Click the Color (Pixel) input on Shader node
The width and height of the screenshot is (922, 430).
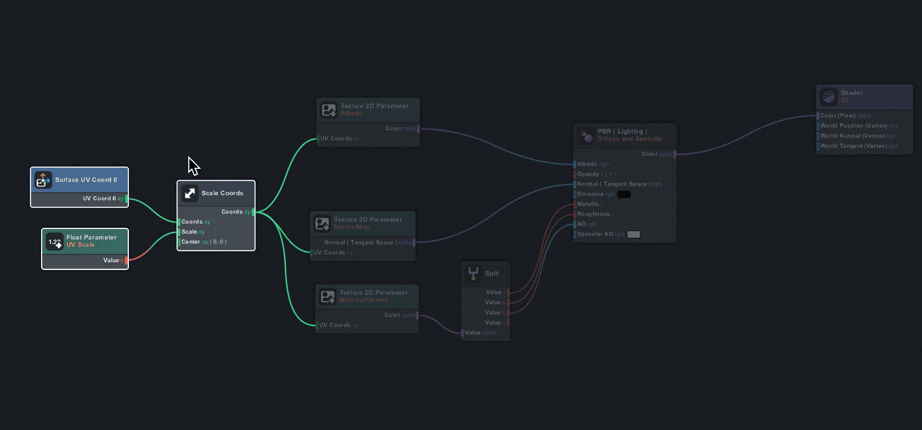818,116
